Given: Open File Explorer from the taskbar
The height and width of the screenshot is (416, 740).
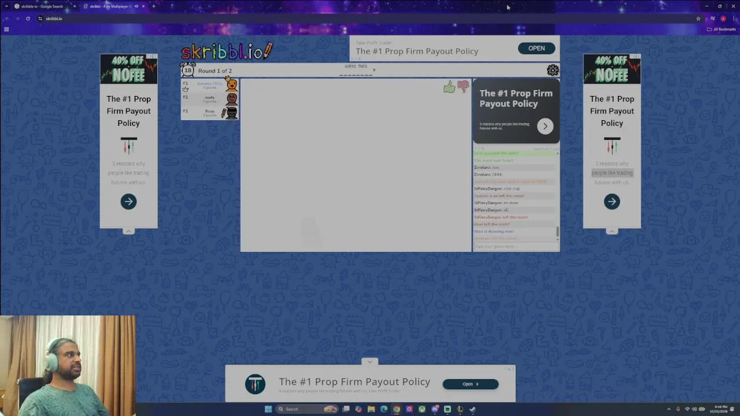Looking at the screenshot, I should [371, 409].
